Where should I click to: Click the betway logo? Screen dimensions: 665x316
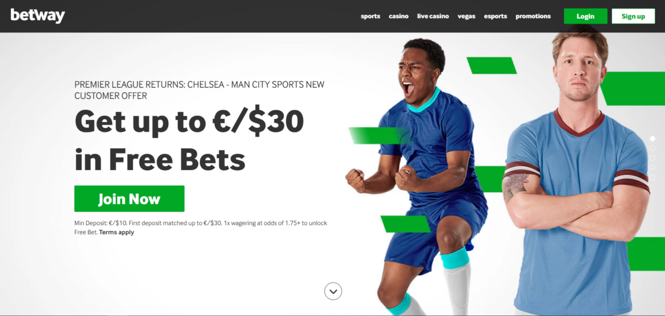click(38, 16)
